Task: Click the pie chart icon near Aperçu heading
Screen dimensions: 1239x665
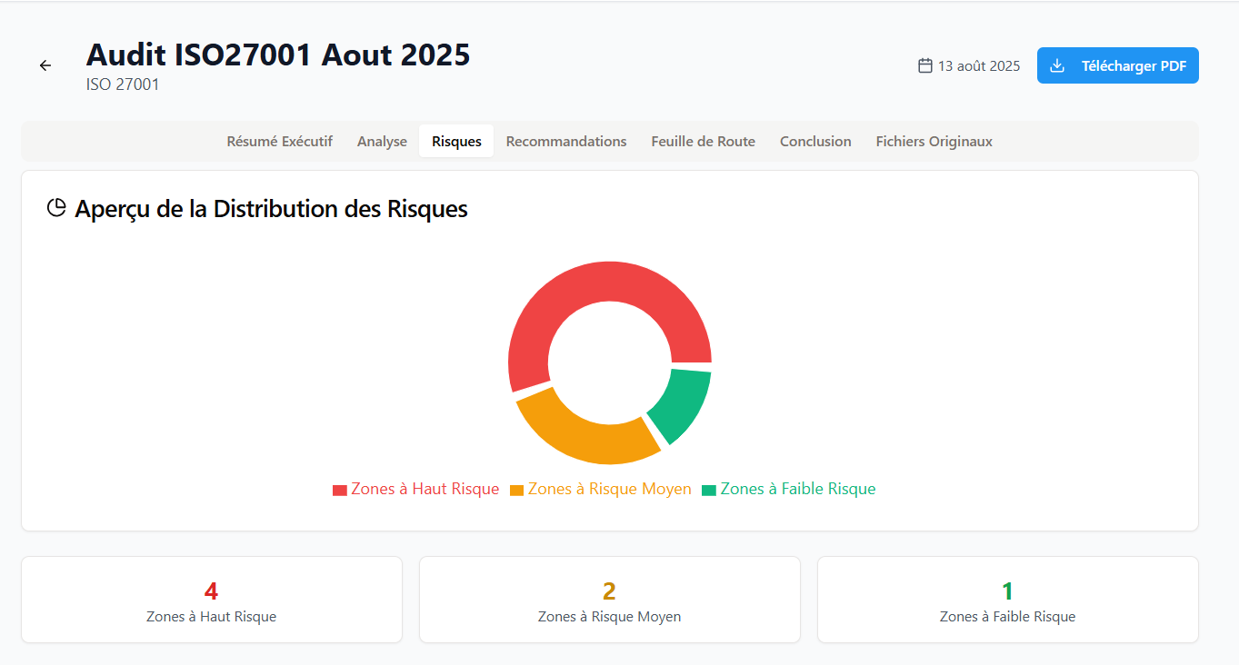Action: click(56, 208)
